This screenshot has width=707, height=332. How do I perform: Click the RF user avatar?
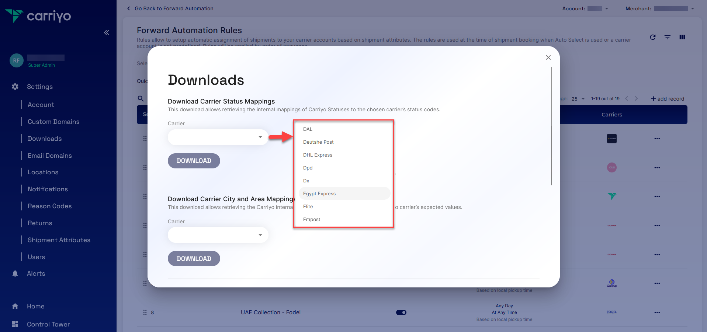coord(17,60)
